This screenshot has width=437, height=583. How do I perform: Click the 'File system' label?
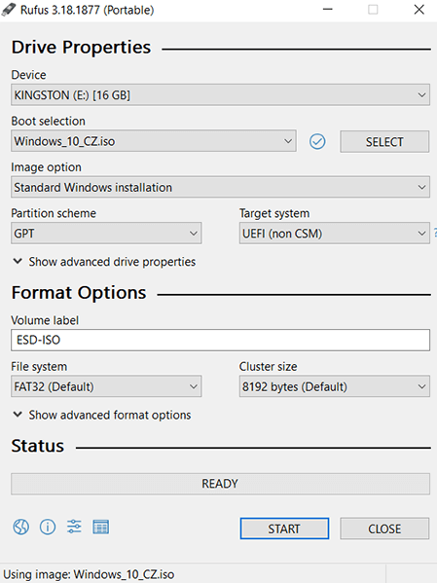(39, 367)
